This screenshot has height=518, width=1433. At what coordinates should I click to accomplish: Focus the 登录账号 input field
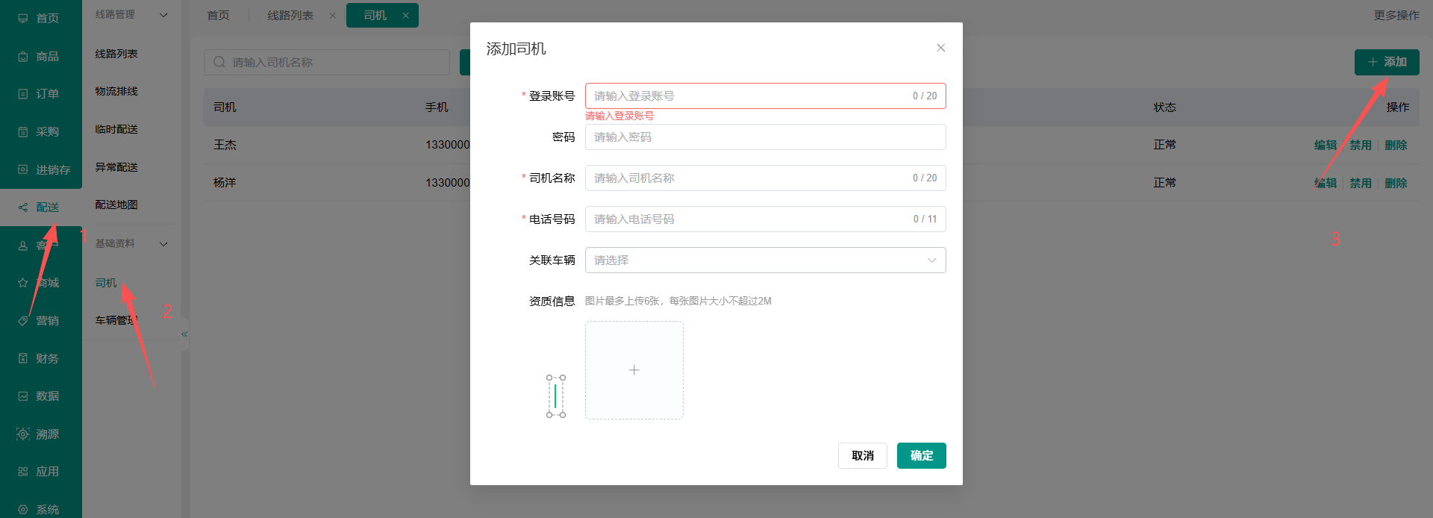pyautogui.click(x=765, y=96)
